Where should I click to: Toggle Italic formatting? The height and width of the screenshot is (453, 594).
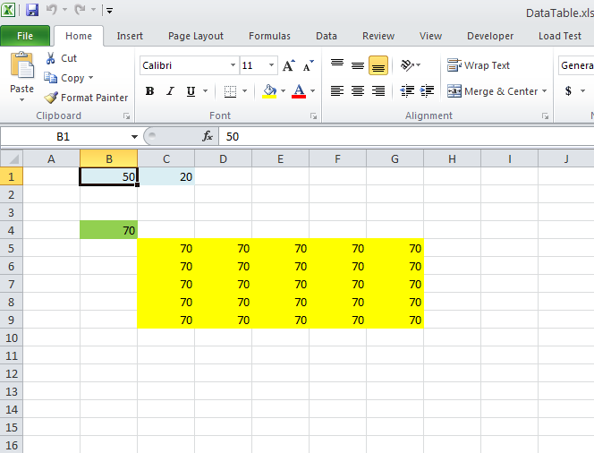click(x=170, y=91)
